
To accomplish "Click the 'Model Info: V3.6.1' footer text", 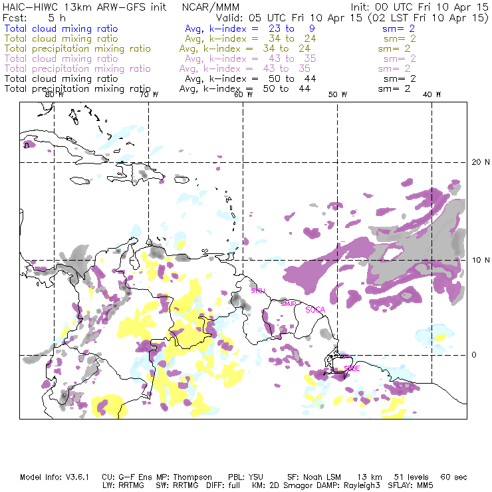I will pyautogui.click(x=55, y=477).
